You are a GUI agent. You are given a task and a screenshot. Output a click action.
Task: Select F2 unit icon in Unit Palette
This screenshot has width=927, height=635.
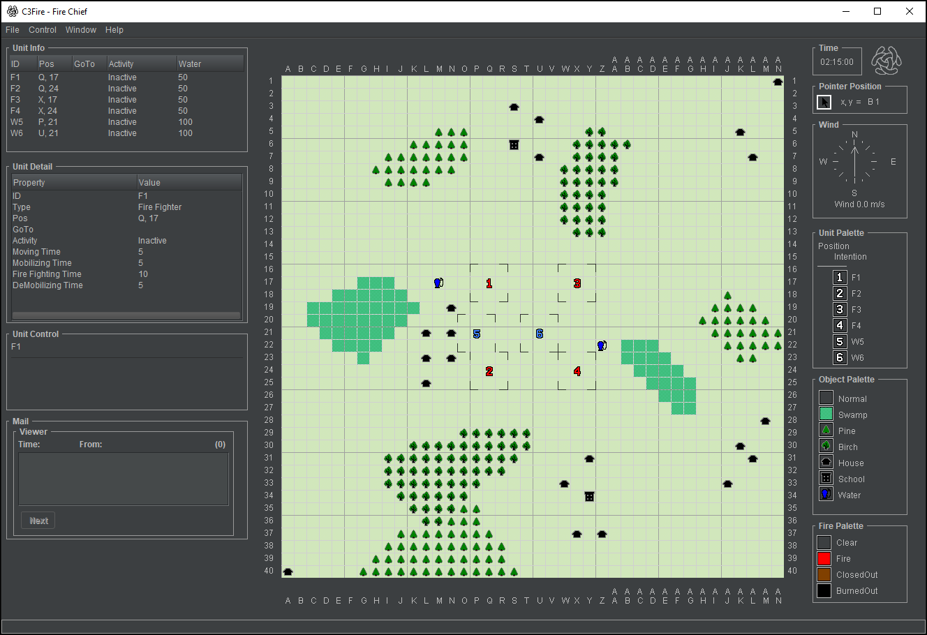click(840, 293)
